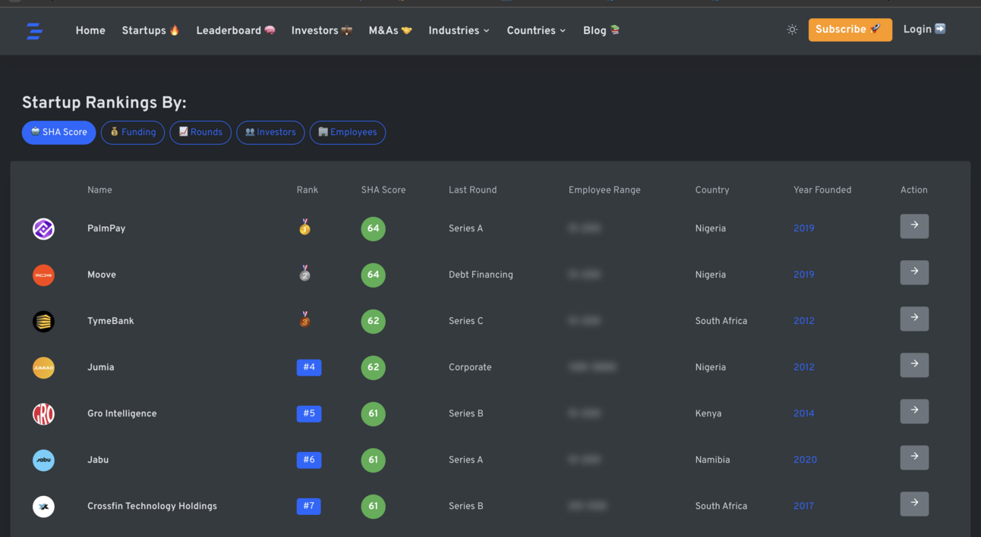Click the Login link
This screenshot has width=981, height=537.
(924, 29)
